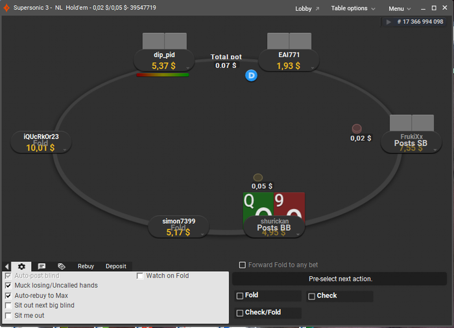Image resolution: width=454 pixels, height=328 pixels.
Task: Click hand number 17 366 994 098
Action: pyautogui.click(x=420, y=21)
